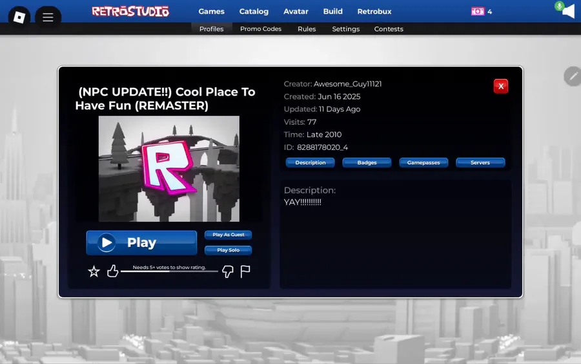
Task: Click Play Solo
Action: tap(229, 250)
